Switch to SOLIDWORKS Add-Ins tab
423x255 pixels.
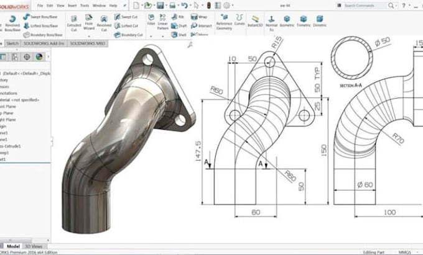pos(44,43)
